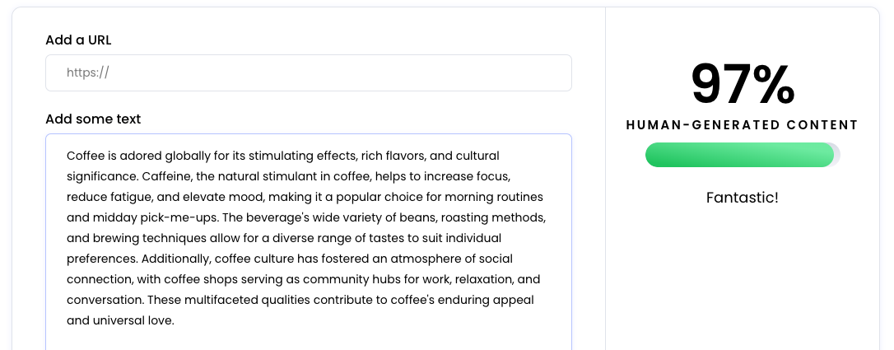
Task: Click the 'Add some text' label
Action: 93,119
